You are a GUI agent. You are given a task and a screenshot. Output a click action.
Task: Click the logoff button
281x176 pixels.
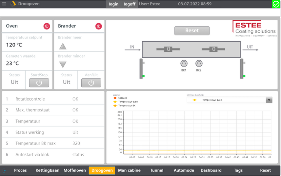[x=130, y=4]
